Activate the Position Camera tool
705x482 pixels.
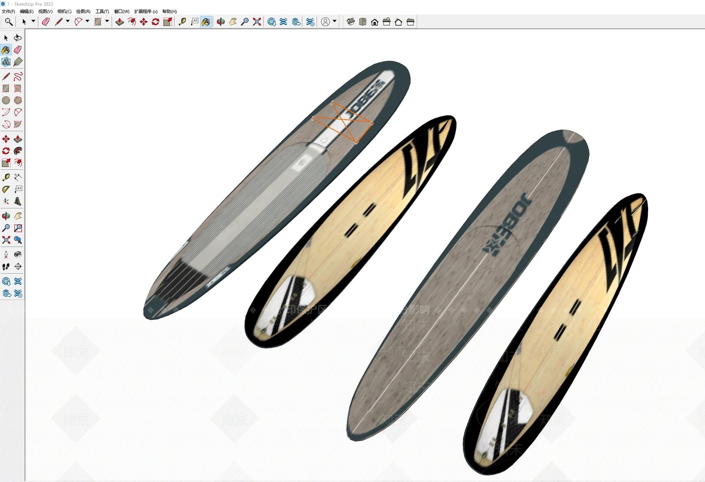pyautogui.click(x=6, y=254)
